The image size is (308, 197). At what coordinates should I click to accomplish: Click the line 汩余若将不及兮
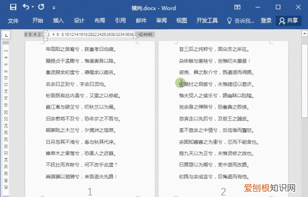pyautogui.click(x=83, y=119)
